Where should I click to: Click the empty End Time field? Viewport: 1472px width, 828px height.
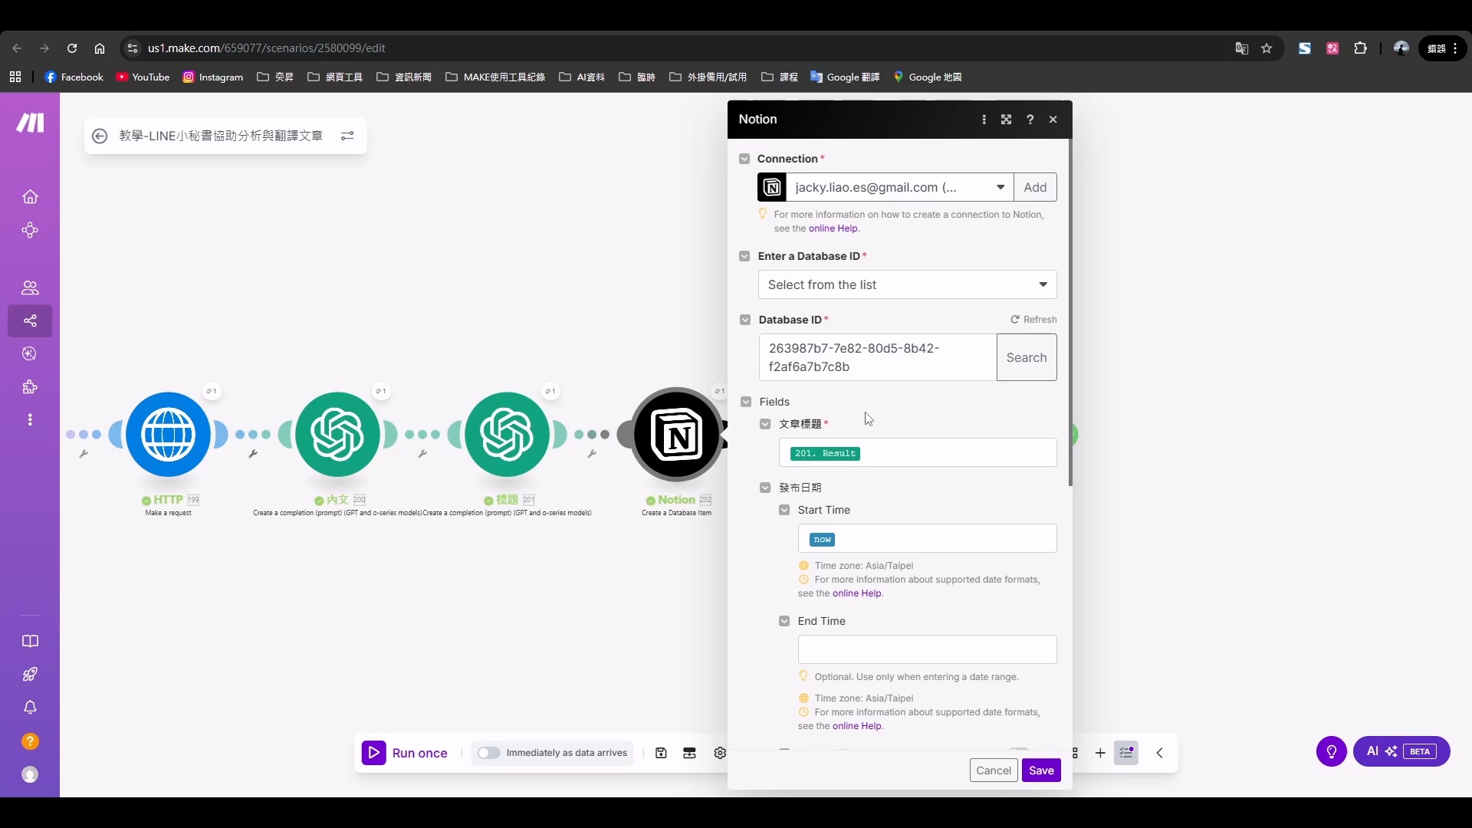click(927, 649)
